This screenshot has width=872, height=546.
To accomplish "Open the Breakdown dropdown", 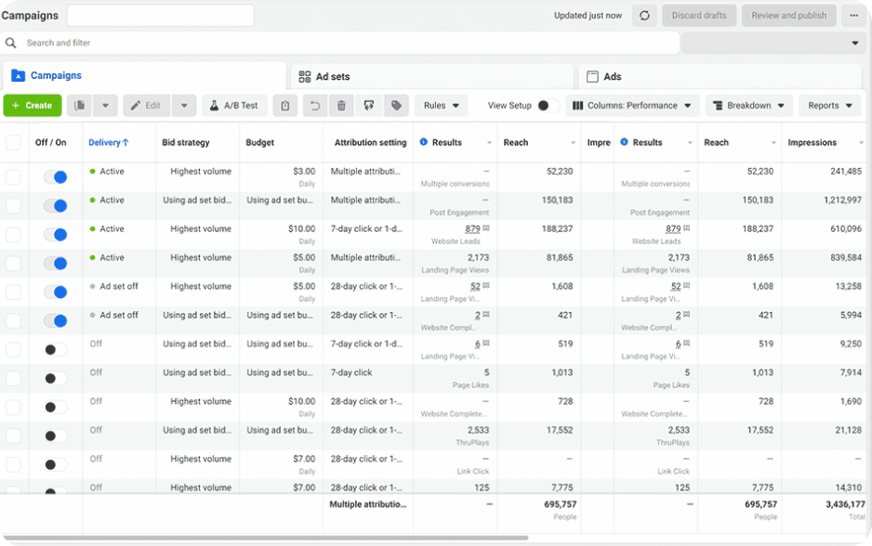I will [x=749, y=106].
